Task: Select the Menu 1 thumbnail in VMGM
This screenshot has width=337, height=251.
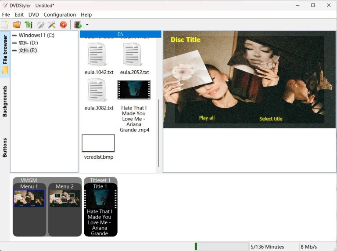Action: (29, 199)
